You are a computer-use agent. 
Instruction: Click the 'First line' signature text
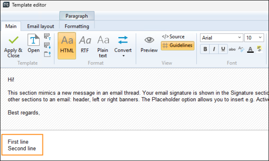18,142
